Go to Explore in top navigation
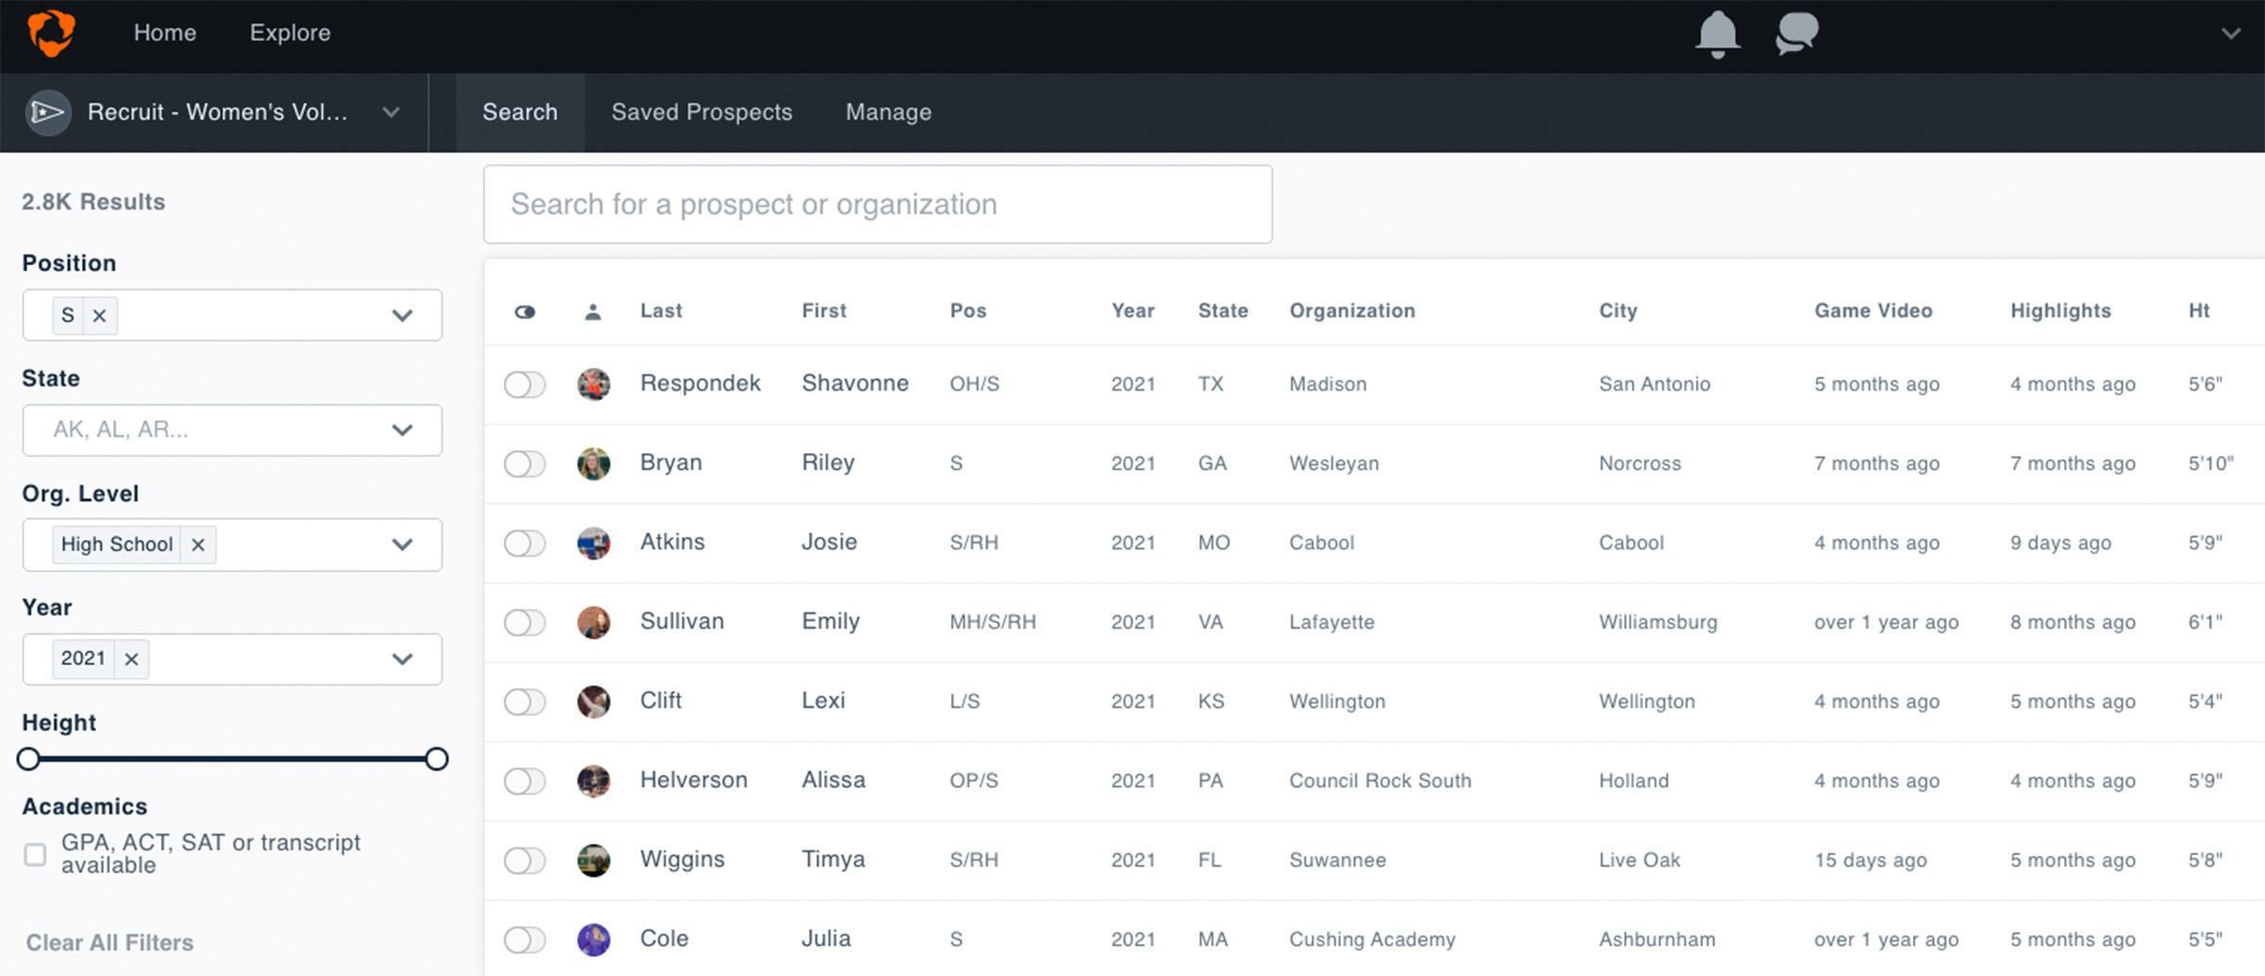Viewport: 2265px width, 976px height. pyautogui.click(x=290, y=33)
